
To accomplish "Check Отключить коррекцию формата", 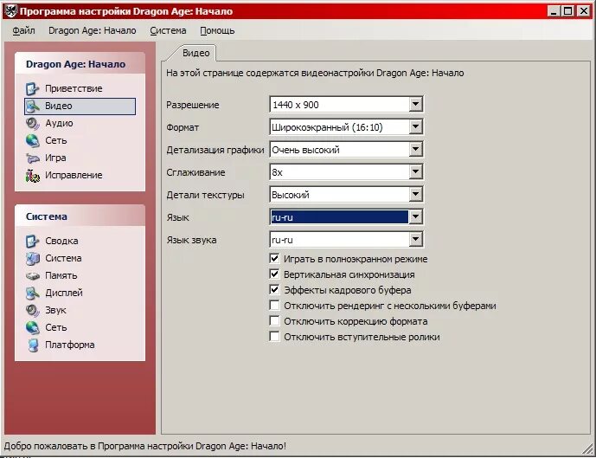I will [x=274, y=321].
